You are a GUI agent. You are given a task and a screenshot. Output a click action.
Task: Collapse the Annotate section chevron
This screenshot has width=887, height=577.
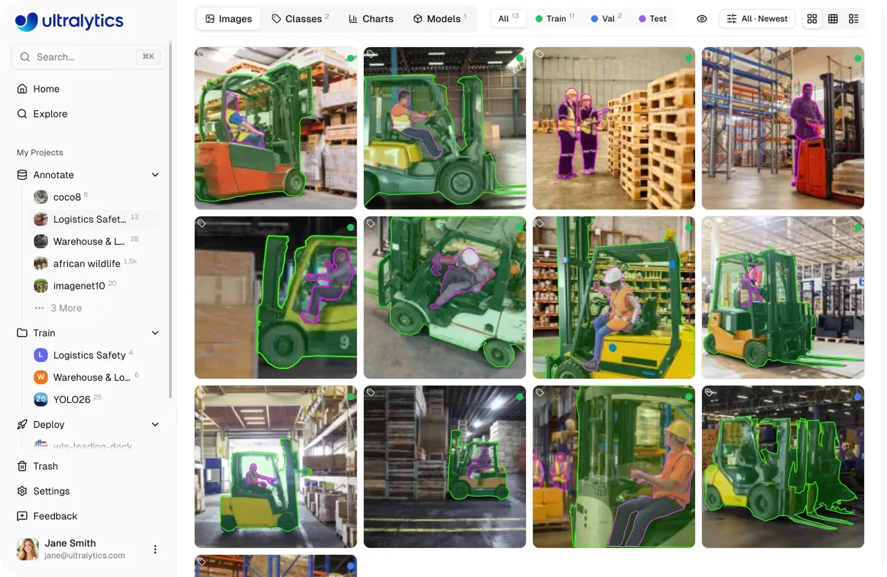pos(155,175)
